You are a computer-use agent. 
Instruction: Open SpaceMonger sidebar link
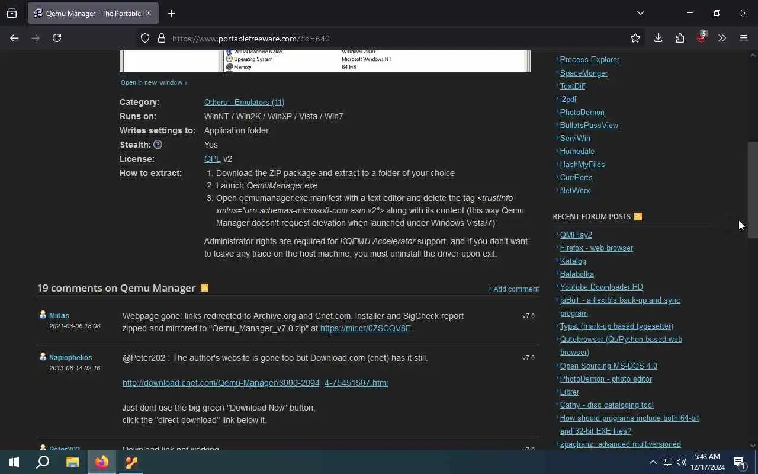[584, 73]
